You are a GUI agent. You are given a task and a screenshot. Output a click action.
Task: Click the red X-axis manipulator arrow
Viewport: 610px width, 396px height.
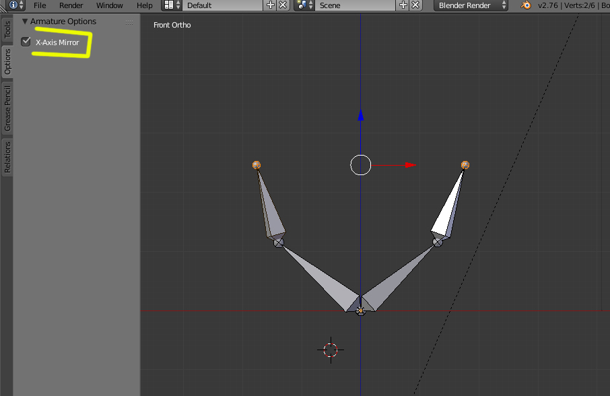click(x=410, y=165)
